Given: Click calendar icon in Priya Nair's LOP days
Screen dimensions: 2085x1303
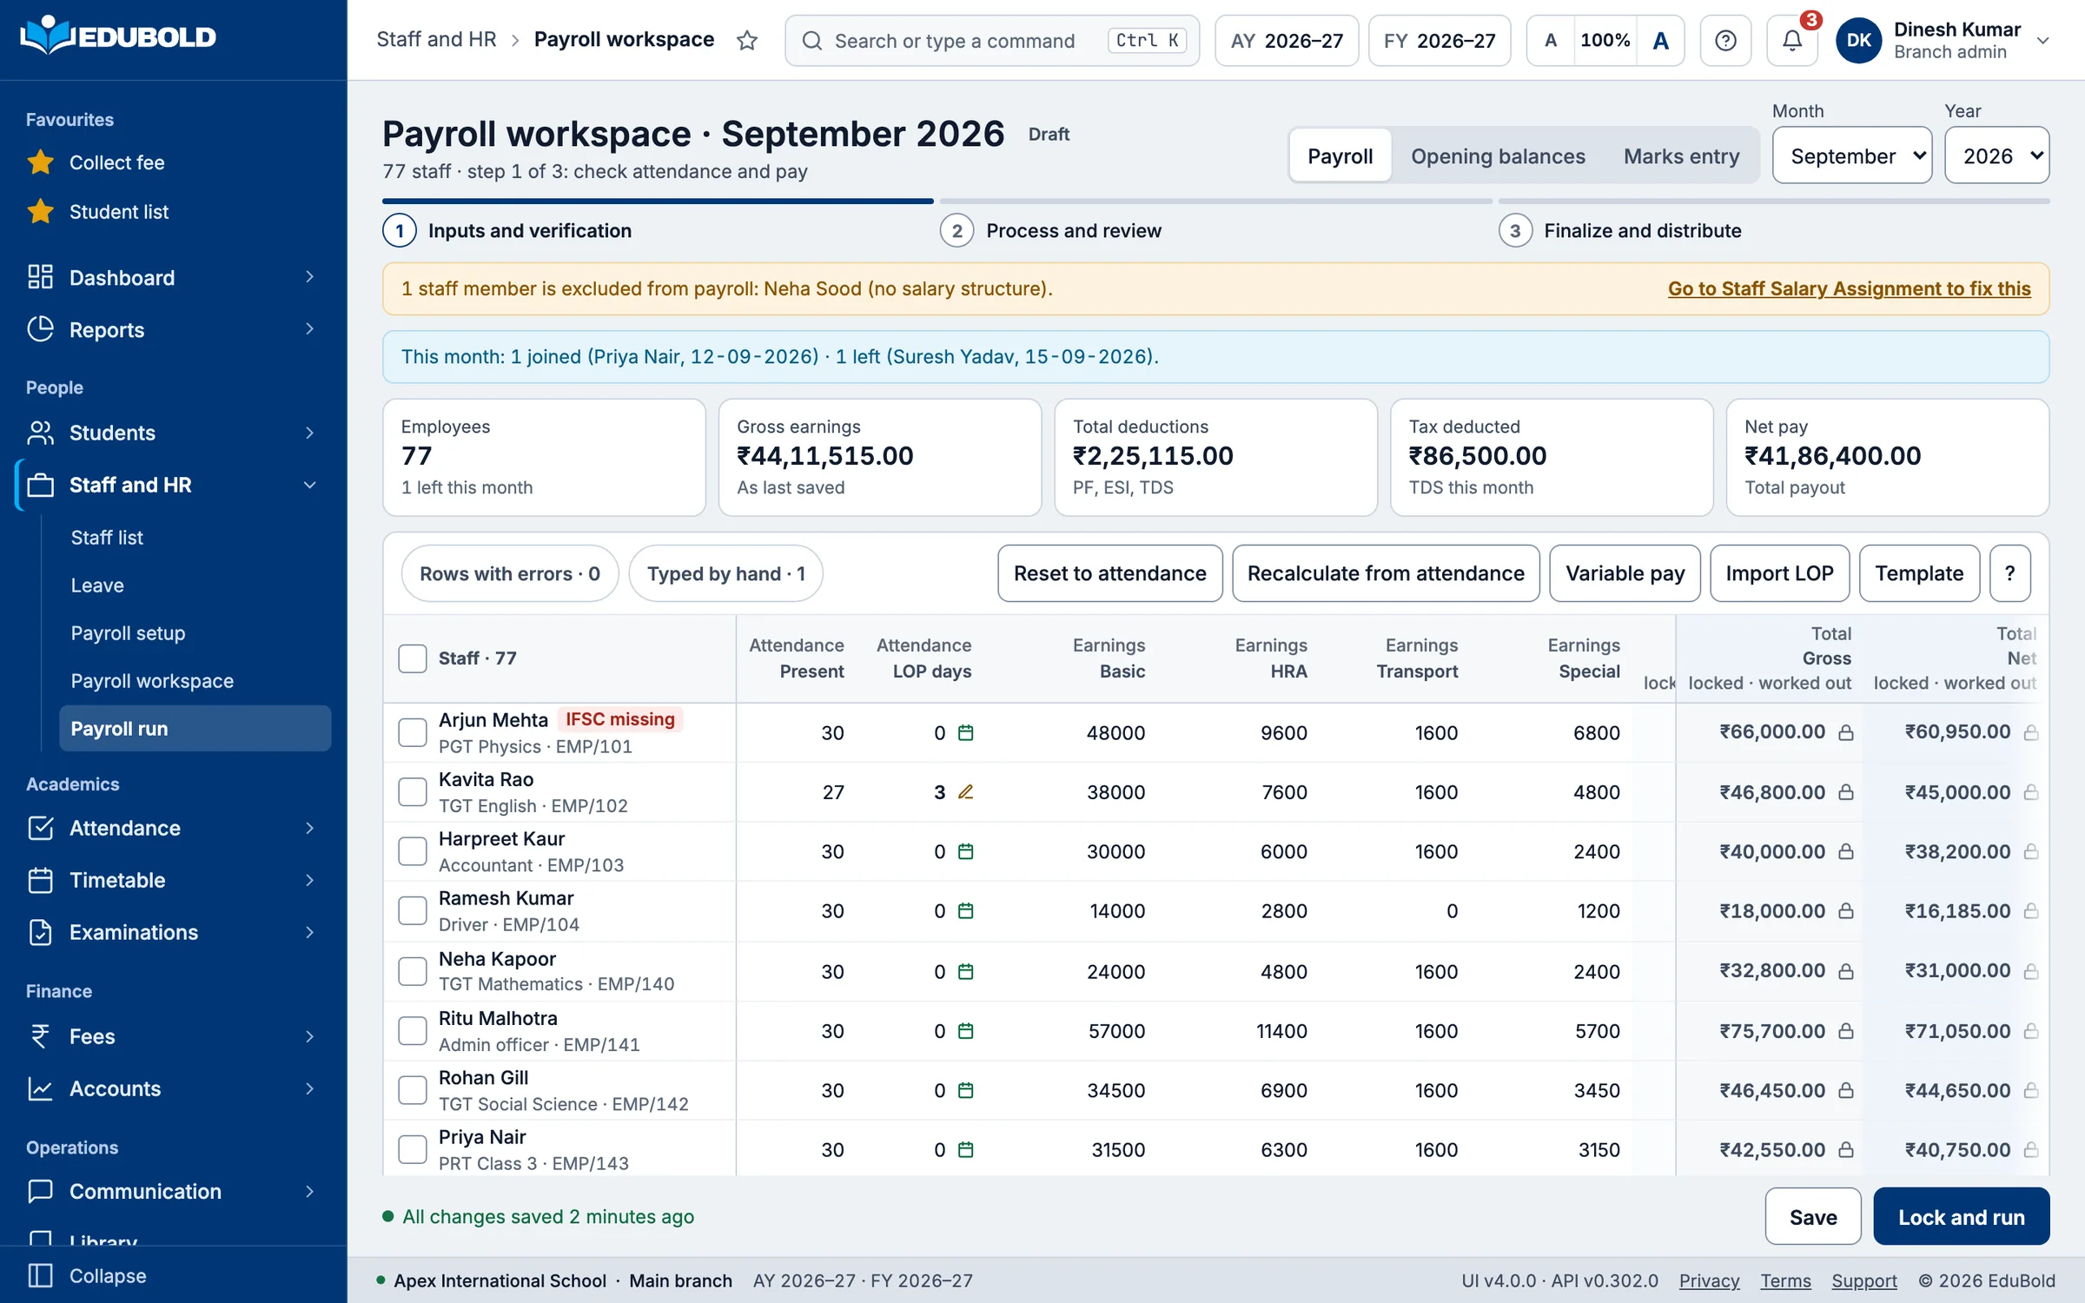Looking at the screenshot, I should (965, 1150).
